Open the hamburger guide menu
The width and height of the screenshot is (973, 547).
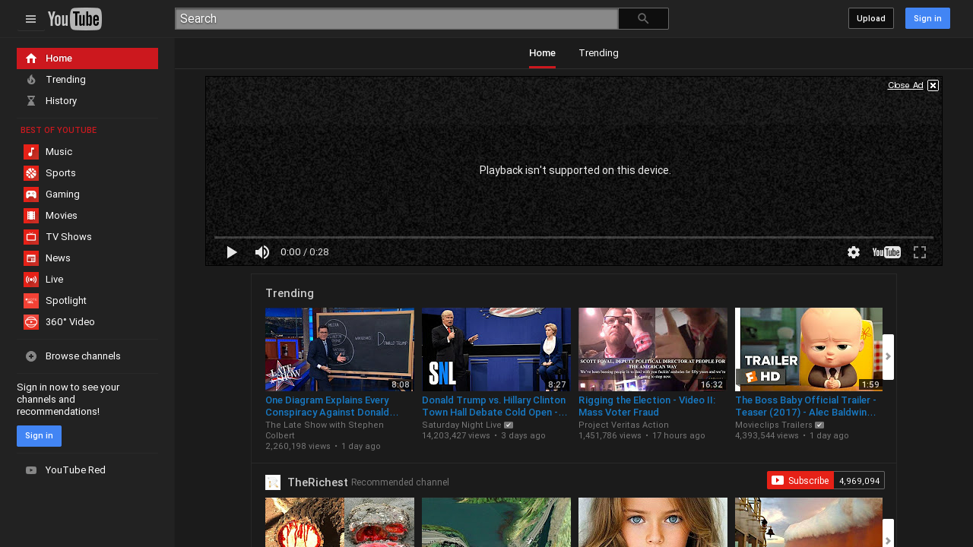click(x=30, y=19)
